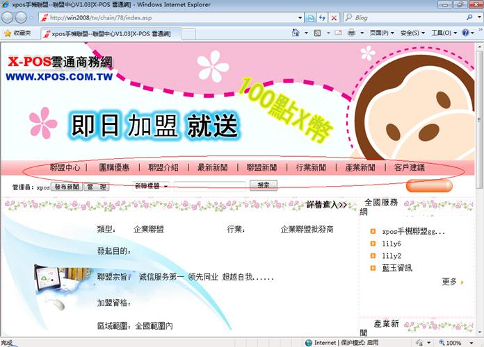Click the Print icon in command bar
484x347 pixels.
click(351, 33)
